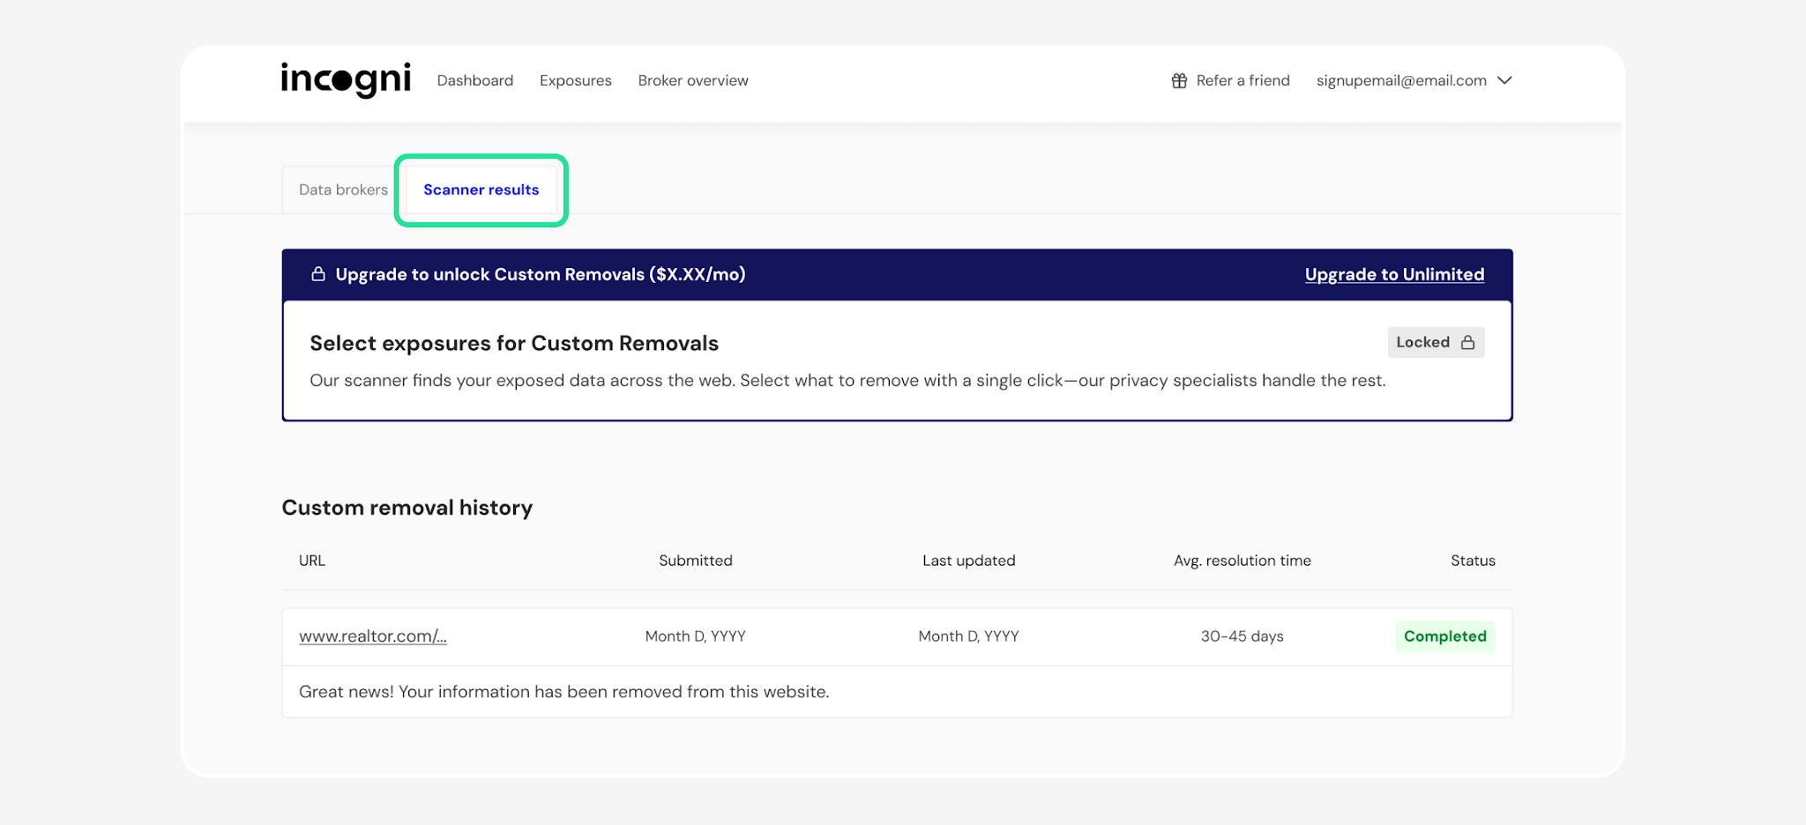This screenshot has height=825, width=1806.
Task: Open the www.realtor.com/... URL link
Action: (373, 636)
